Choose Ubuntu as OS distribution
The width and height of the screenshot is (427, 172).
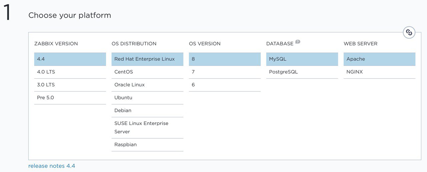tap(147, 98)
